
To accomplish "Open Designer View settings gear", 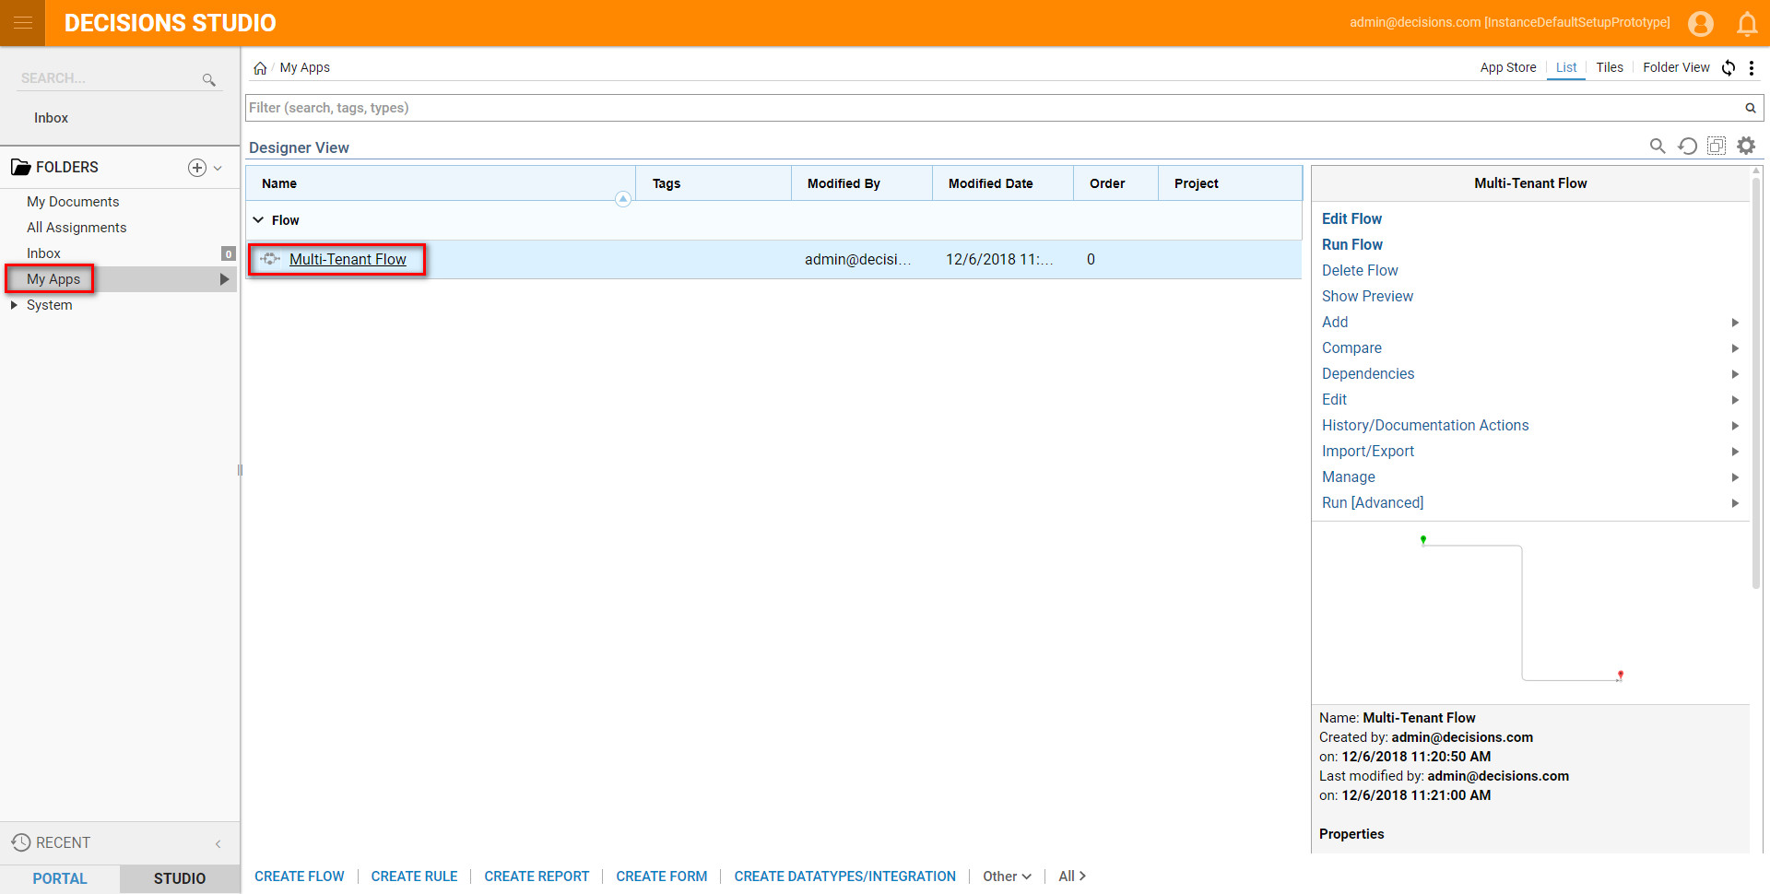I will click(x=1746, y=146).
